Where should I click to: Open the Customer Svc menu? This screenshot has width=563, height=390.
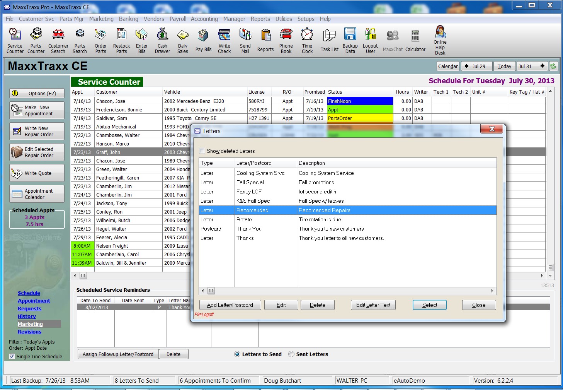click(x=37, y=19)
